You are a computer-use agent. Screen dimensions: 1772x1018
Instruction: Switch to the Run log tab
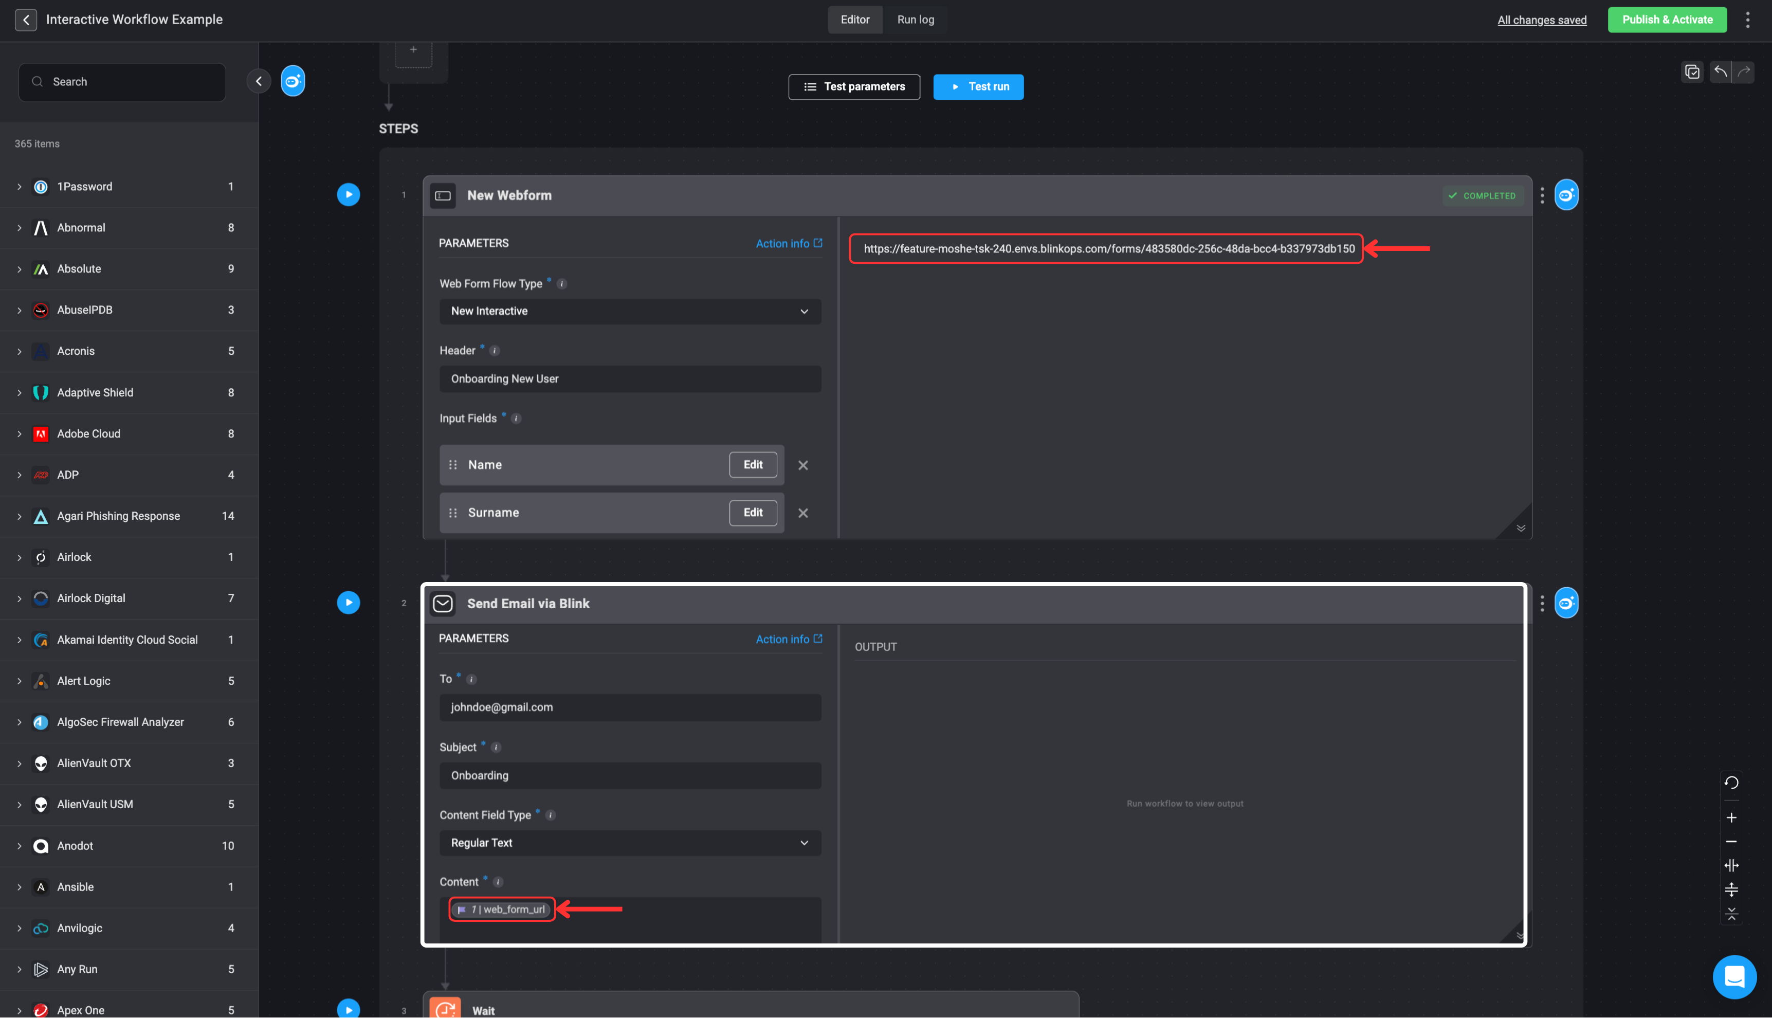pos(915,20)
